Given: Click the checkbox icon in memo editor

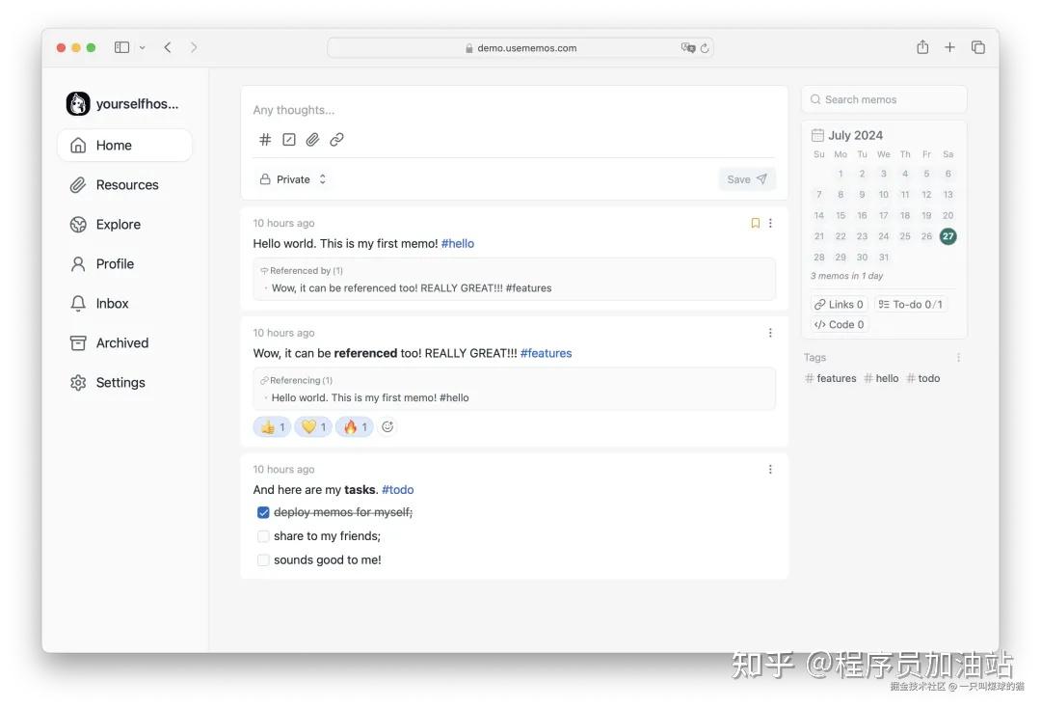Looking at the screenshot, I should coord(289,140).
